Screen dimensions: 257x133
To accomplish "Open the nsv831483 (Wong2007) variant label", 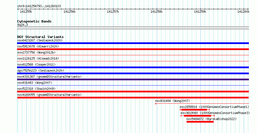I will point(35,83).
